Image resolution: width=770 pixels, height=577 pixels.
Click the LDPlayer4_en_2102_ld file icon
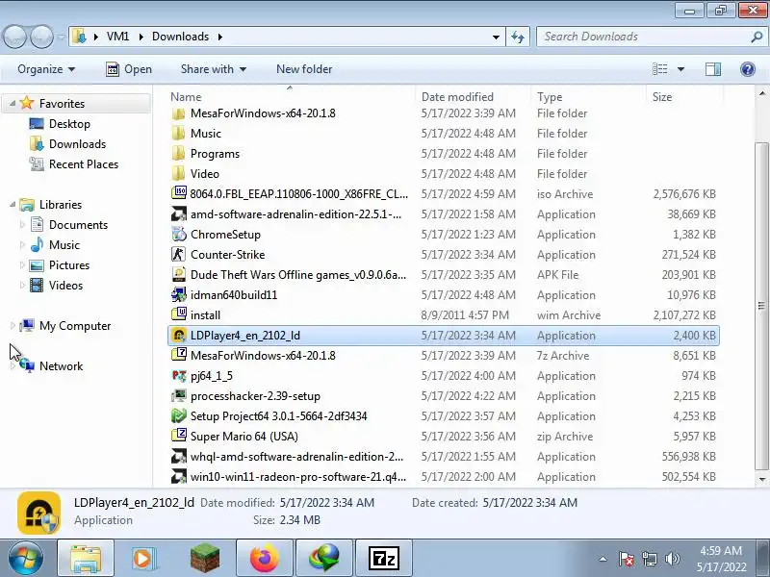pyautogui.click(x=179, y=335)
